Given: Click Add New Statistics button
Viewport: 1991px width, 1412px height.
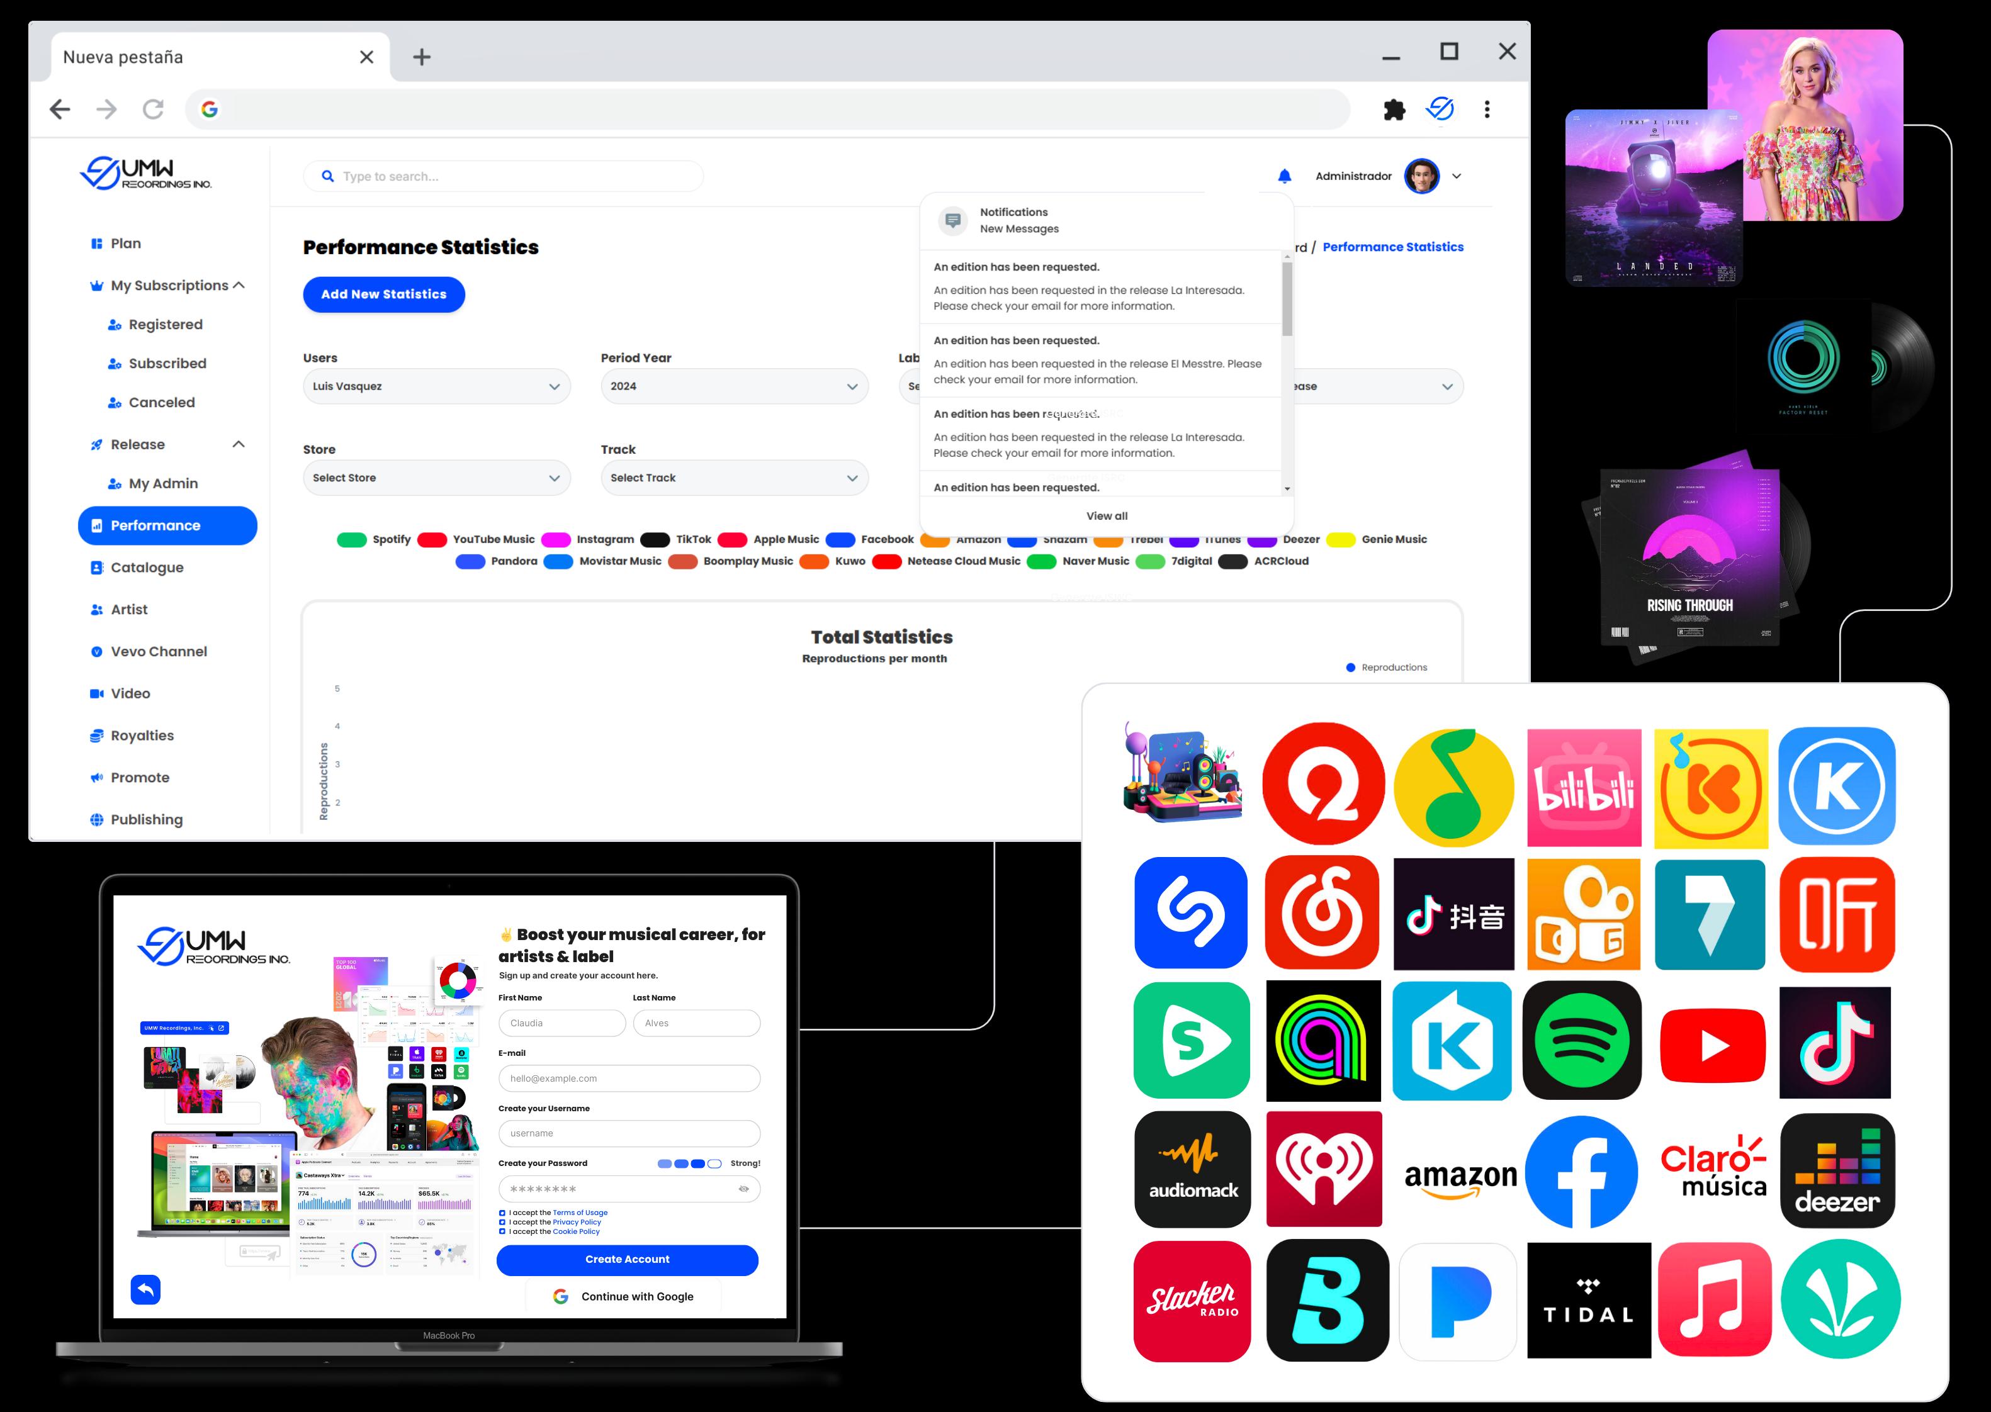Looking at the screenshot, I should [x=383, y=294].
